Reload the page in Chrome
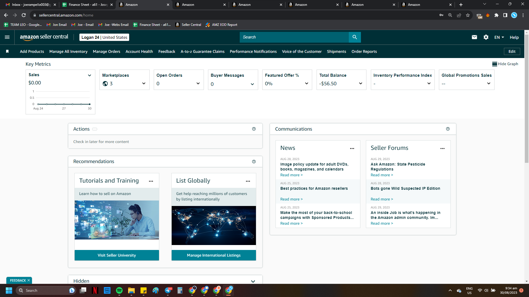Image resolution: width=529 pixels, height=297 pixels. 24,15
